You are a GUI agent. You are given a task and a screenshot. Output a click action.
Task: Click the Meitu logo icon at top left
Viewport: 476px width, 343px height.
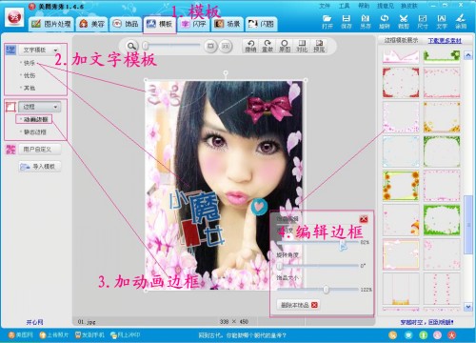14,17
